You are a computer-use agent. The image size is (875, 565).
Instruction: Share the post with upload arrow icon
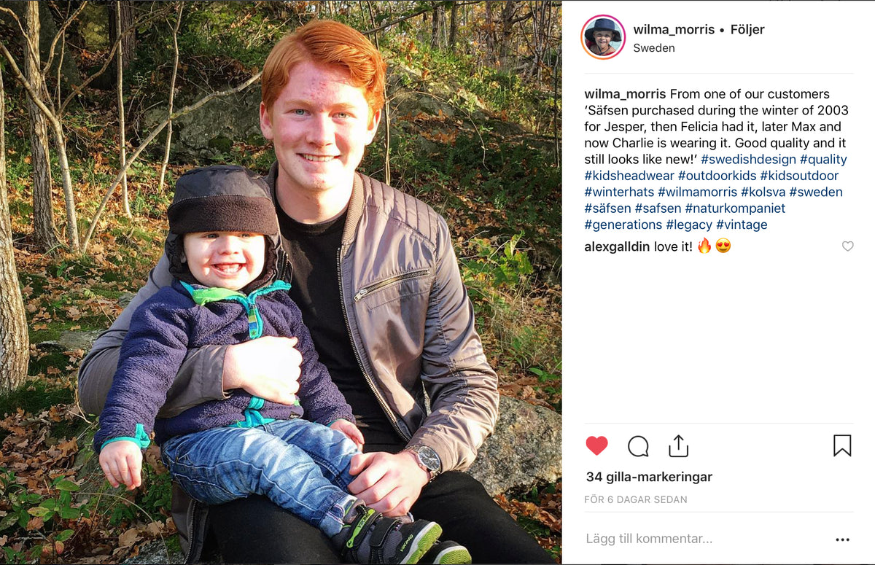[678, 445]
